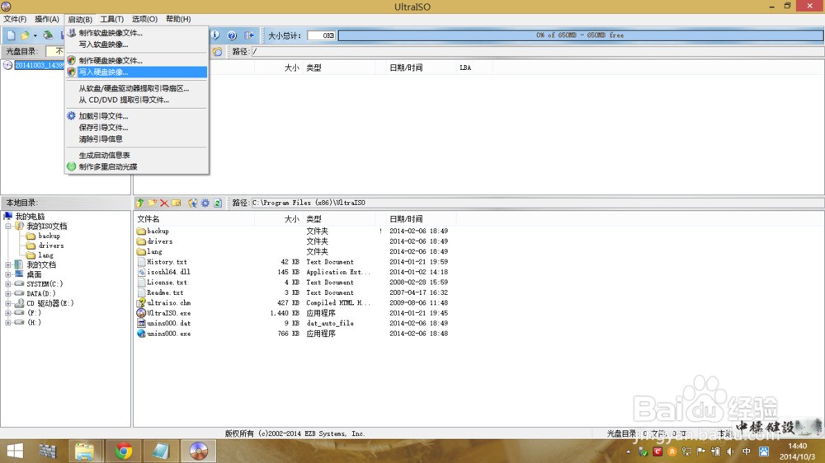This screenshot has height=463, width=825.
Task: Click the Help question-mark toolbar icon
Action: [232, 35]
